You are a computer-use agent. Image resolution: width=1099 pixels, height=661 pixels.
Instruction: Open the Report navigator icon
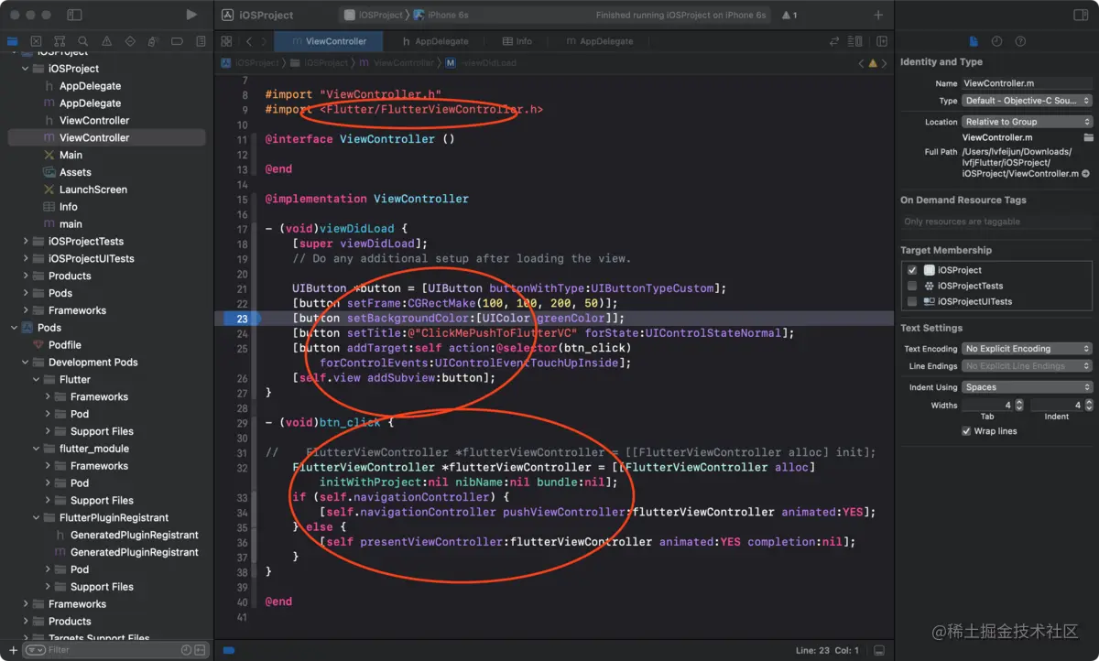[201, 41]
